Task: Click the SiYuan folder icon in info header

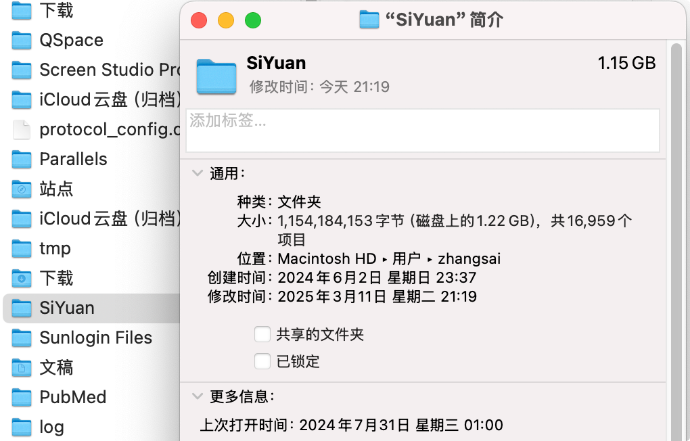Action: coord(216,75)
